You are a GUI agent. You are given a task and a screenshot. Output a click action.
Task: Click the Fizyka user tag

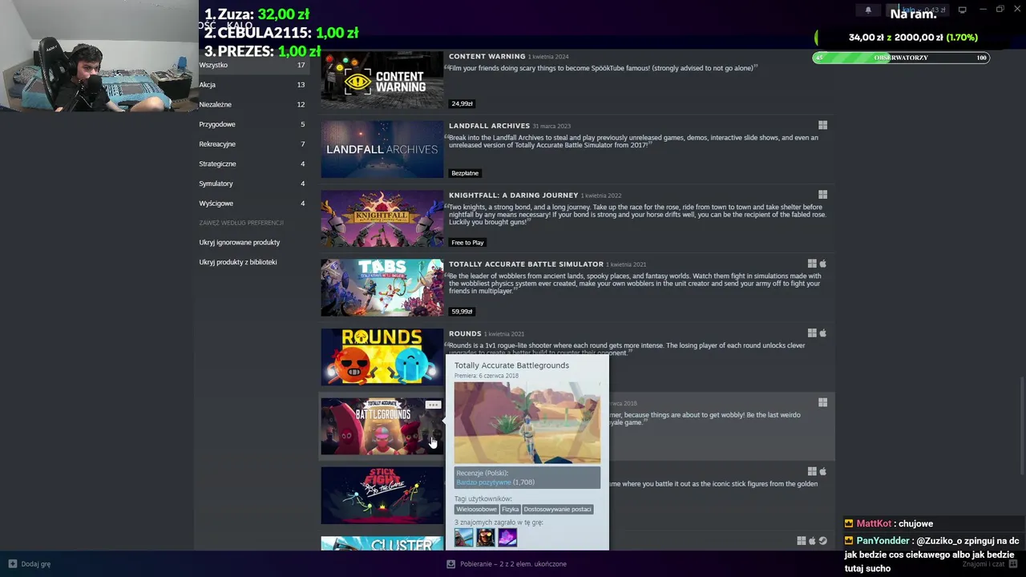coord(511,509)
